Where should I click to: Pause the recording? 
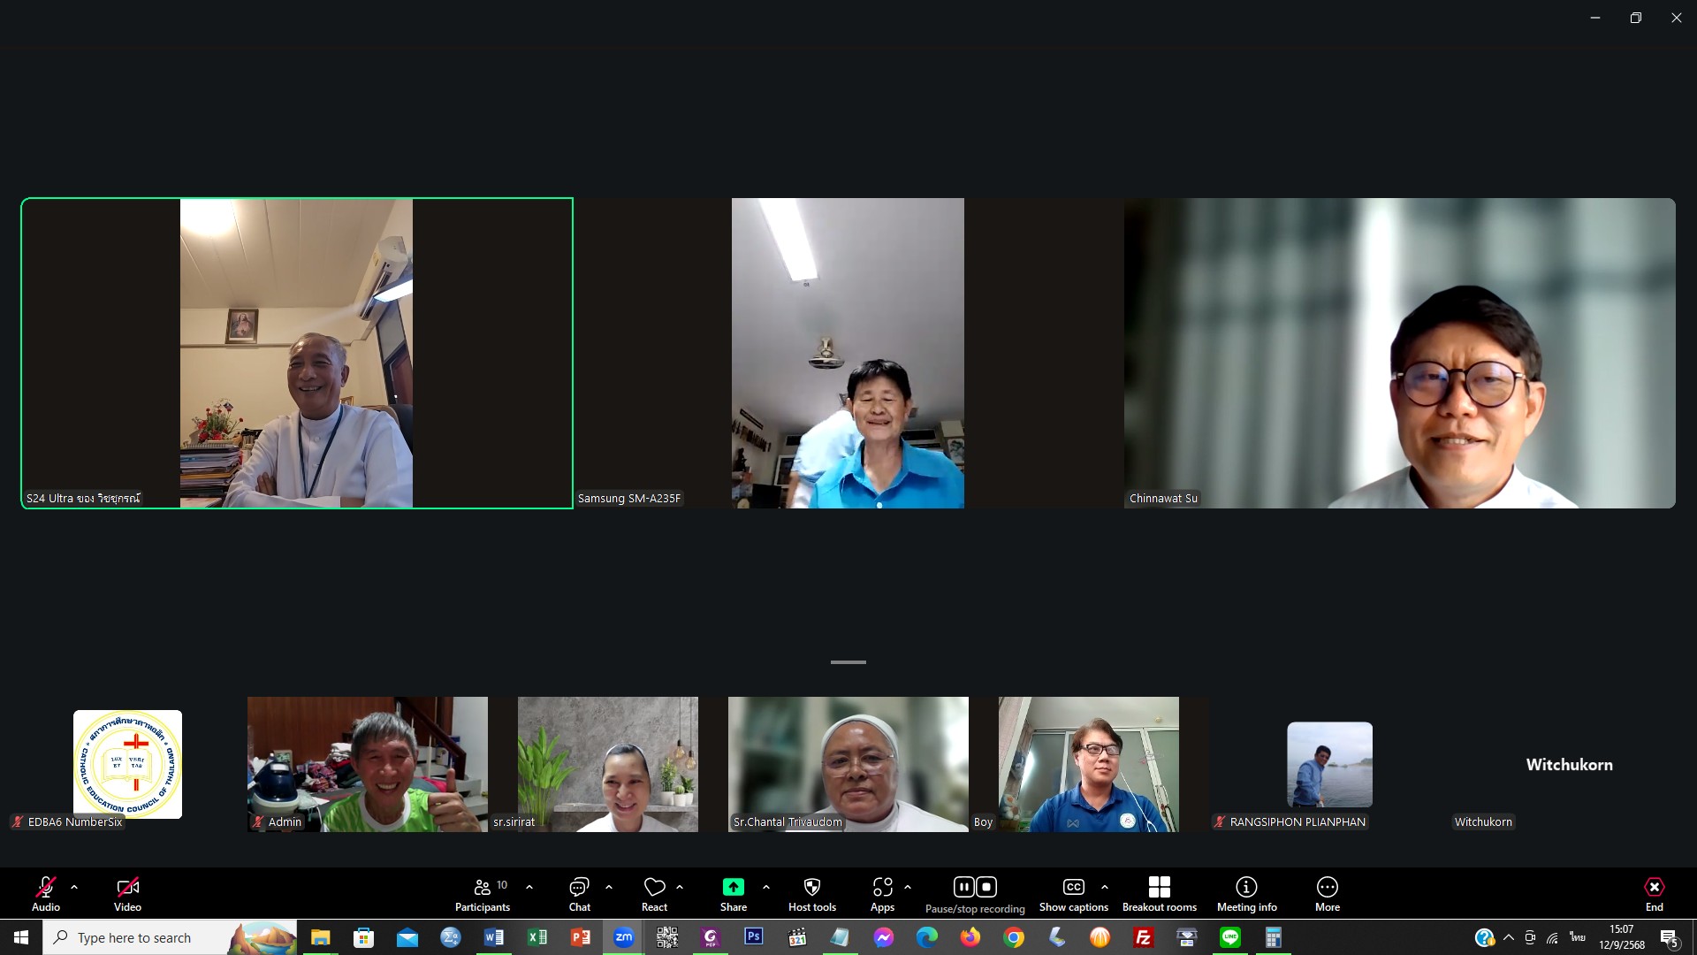[963, 886]
